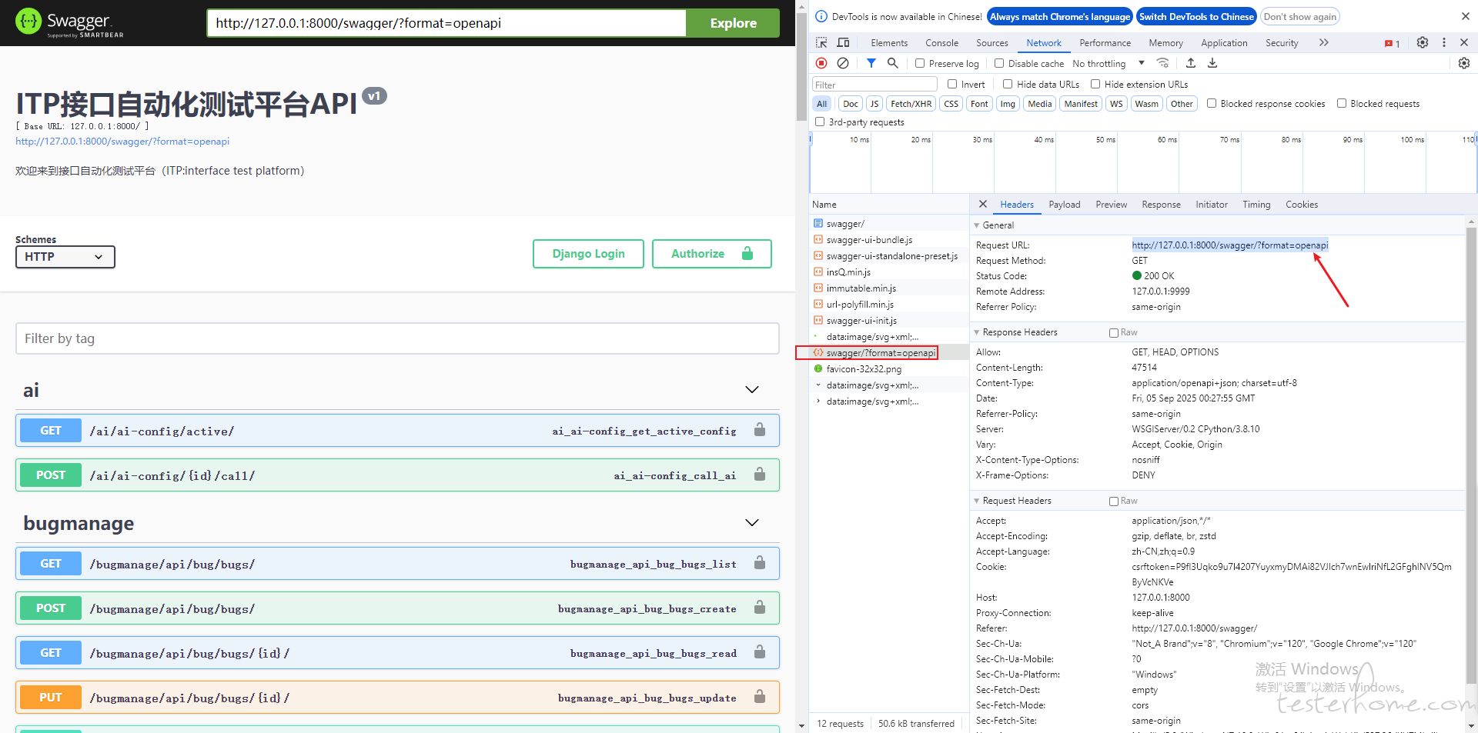This screenshot has width=1478, height=733.
Task: Select the immutable.min.js request row
Action: click(x=889, y=288)
